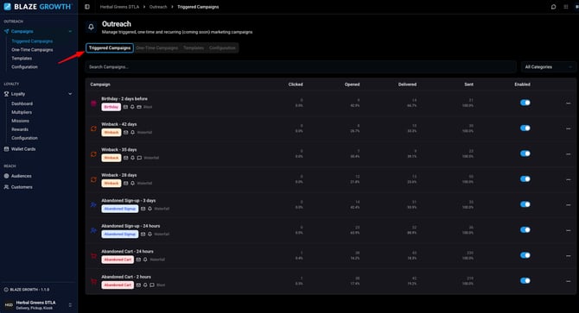Open Outreach Configuration in sidebar under Campaigns
Image resolution: width=579 pixels, height=313 pixels.
[x=24, y=67]
